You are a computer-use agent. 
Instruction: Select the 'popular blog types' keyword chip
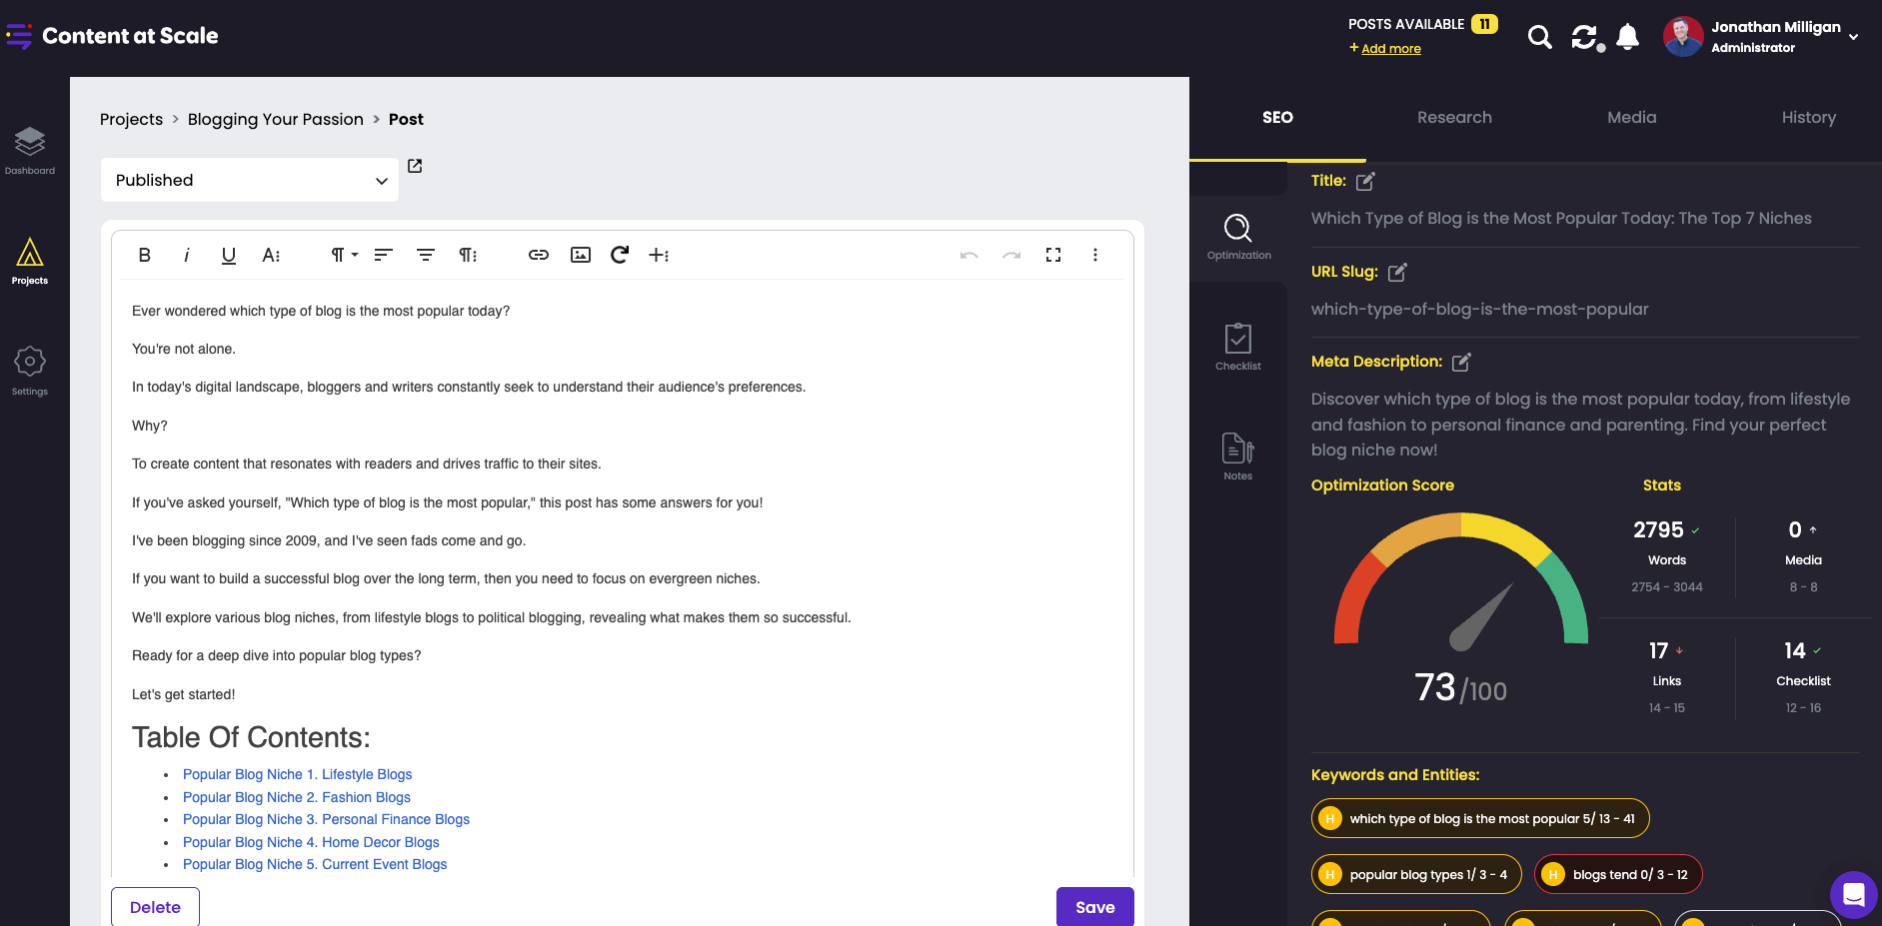pyautogui.click(x=1415, y=873)
